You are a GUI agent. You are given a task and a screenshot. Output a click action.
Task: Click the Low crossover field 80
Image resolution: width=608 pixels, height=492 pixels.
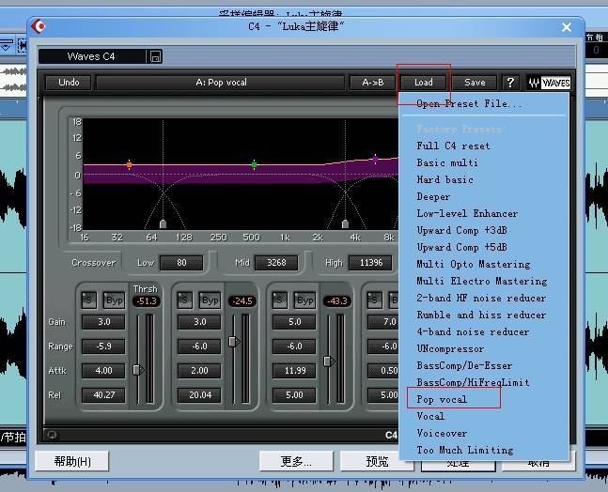coord(181,263)
